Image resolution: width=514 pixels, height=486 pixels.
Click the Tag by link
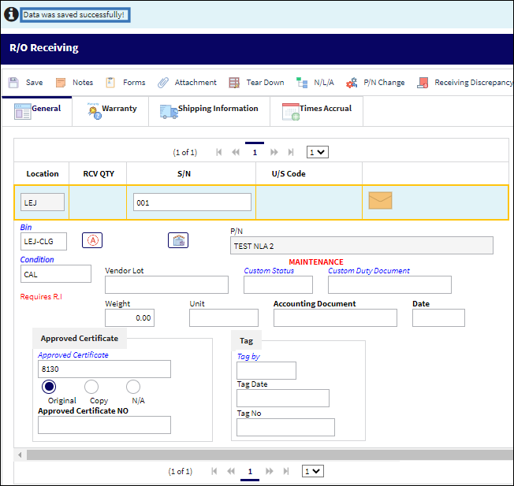pos(248,357)
